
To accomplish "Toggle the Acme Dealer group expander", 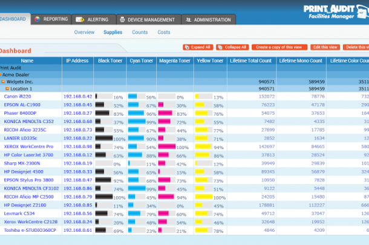I will tap(1, 75).
